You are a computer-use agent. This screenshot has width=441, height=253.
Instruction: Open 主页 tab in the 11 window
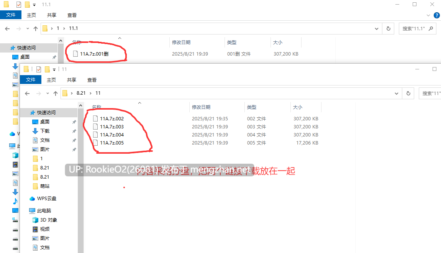51,80
